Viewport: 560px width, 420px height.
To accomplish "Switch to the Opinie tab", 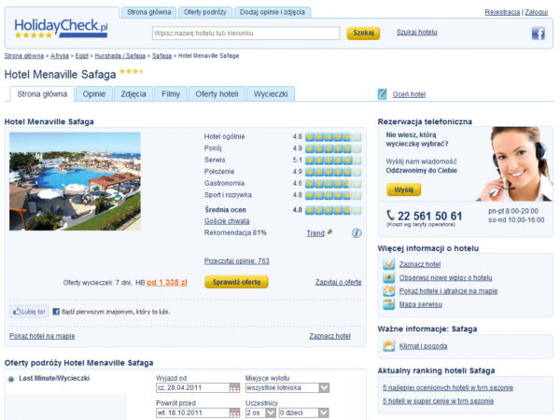I will tap(93, 93).
